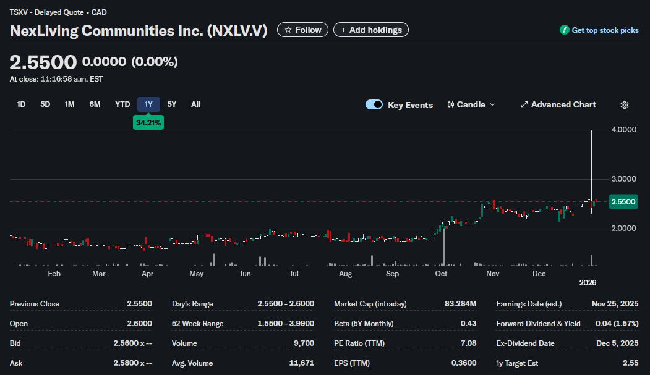650x375 pixels.
Task: Click the Add holdings button
Action: pyautogui.click(x=371, y=30)
